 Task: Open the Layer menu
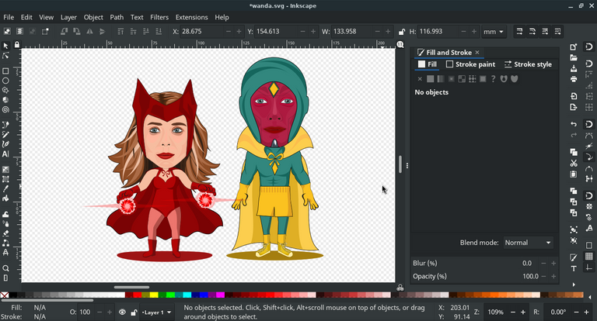[x=68, y=17]
